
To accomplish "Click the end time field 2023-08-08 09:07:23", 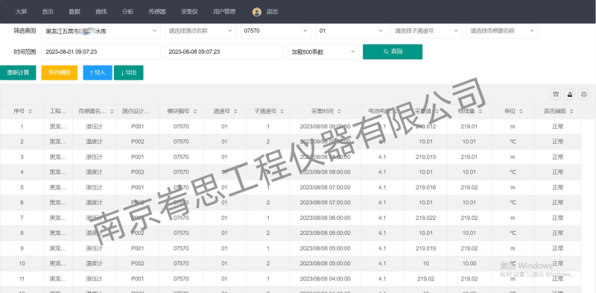I will pyautogui.click(x=224, y=51).
